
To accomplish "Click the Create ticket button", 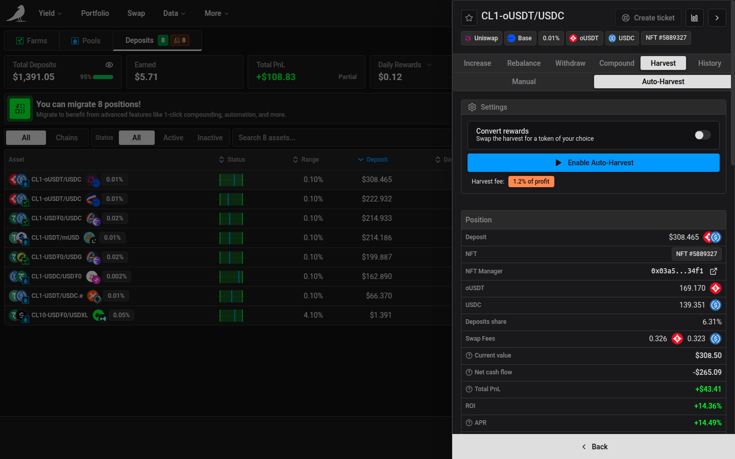I will point(648,18).
